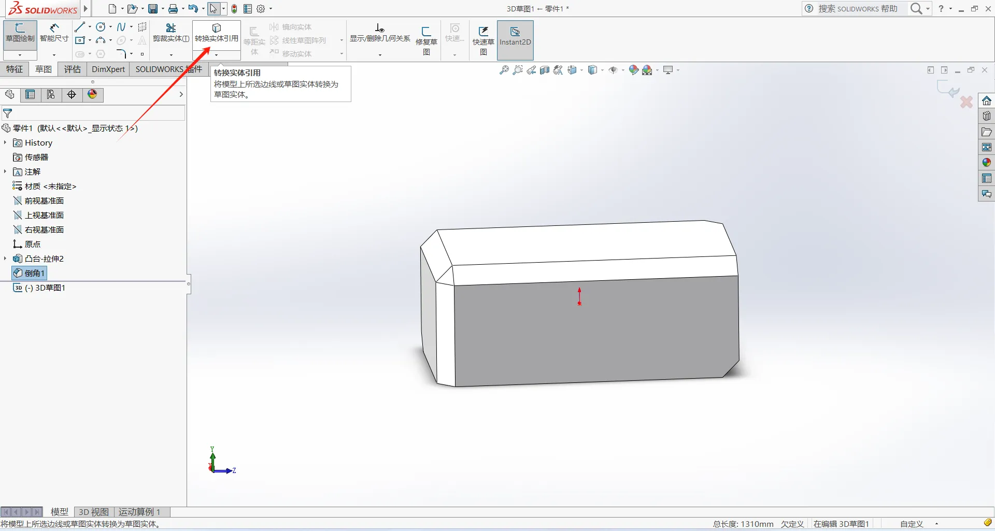Open SOLIDWORKS Resources home icon in task pane
This screenshot has height=531, width=995.
986,101
